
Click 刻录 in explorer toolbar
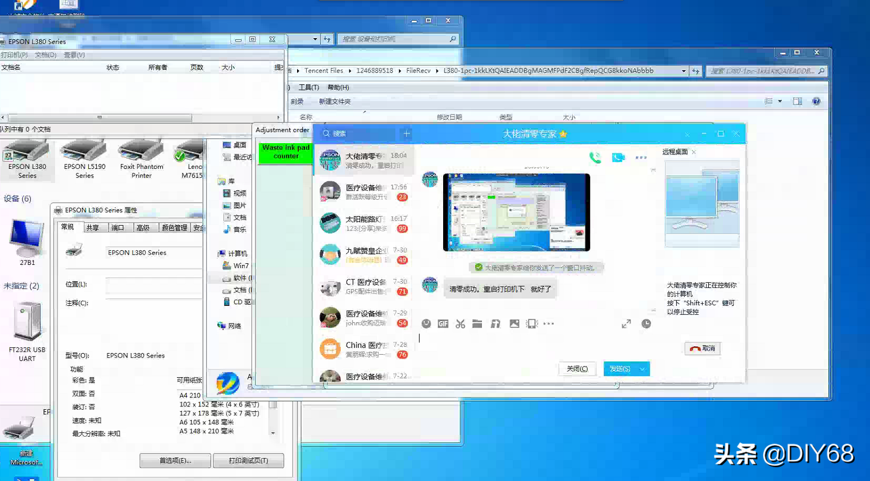(x=297, y=102)
